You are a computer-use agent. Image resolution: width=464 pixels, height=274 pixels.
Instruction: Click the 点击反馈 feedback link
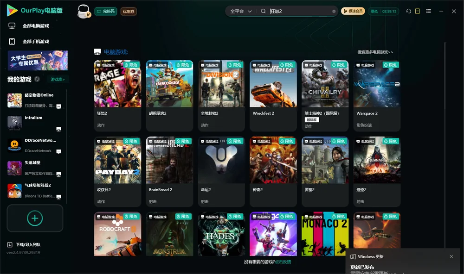click(x=283, y=262)
